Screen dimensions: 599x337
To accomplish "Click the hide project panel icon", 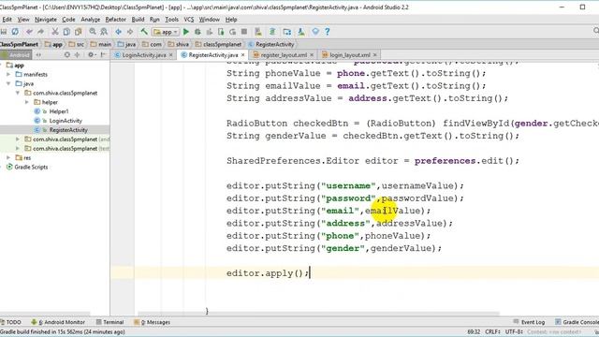I will pyautogui.click(x=103, y=55).
